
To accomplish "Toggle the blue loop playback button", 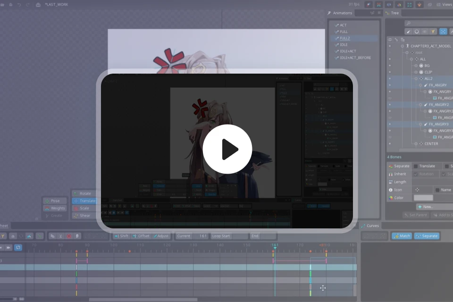I will pyautogui.click(x=18, y=248).
